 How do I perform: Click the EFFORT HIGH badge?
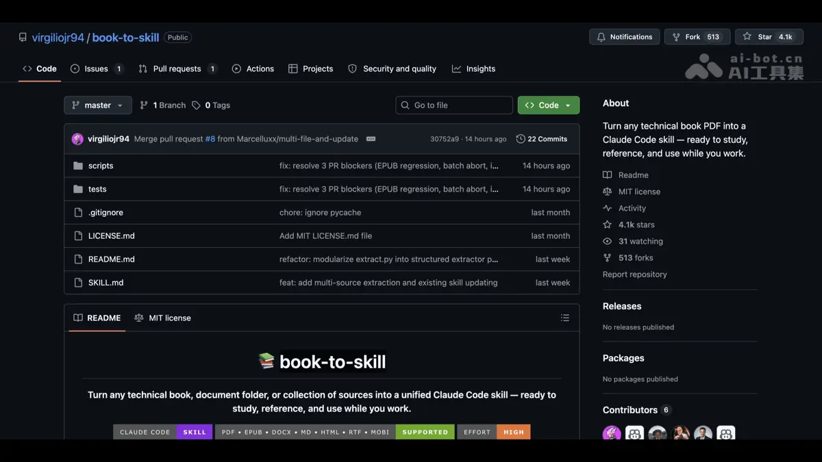click(x=494, y=432)
